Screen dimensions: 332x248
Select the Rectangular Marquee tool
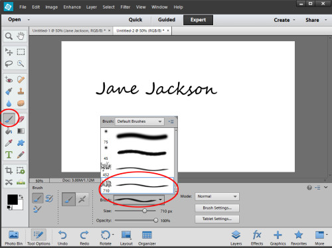(x=21, y=52)
